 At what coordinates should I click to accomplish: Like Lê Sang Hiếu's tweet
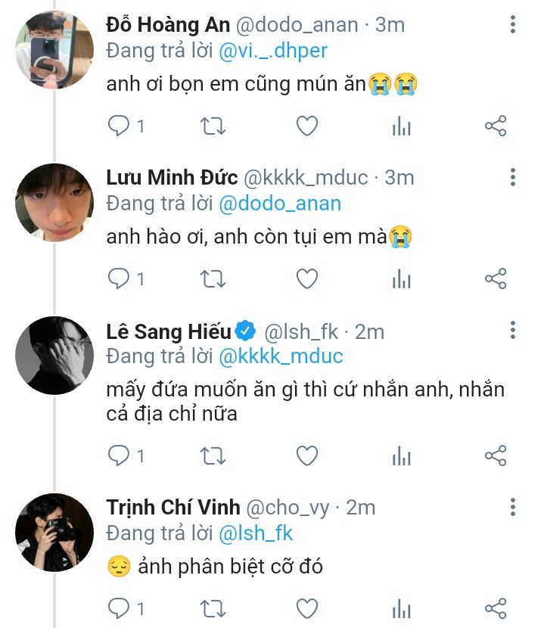pyautogui.click(x=306, y=455)
